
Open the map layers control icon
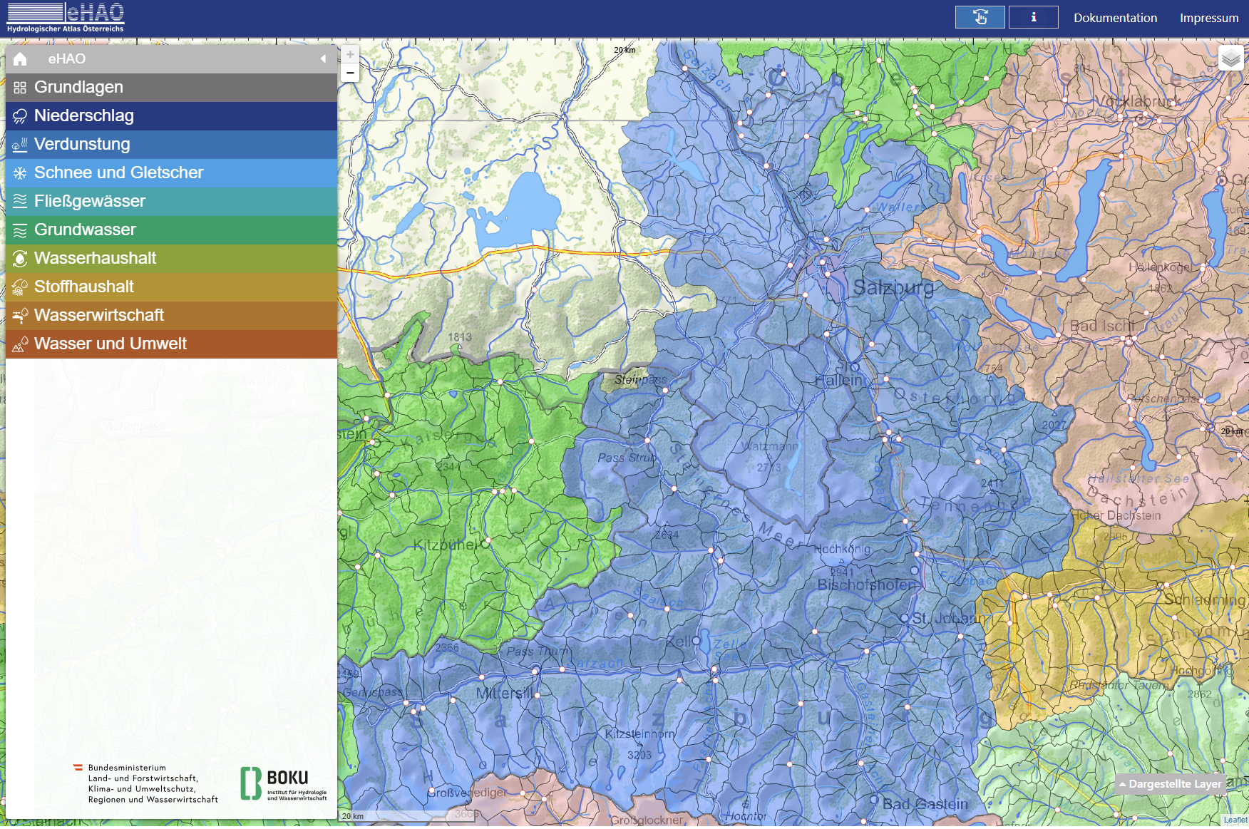(x=1230, y=58)
